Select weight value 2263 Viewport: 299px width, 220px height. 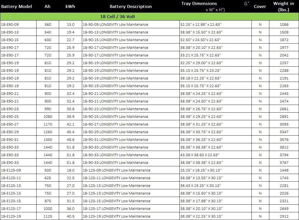click(x=284, y=86)
